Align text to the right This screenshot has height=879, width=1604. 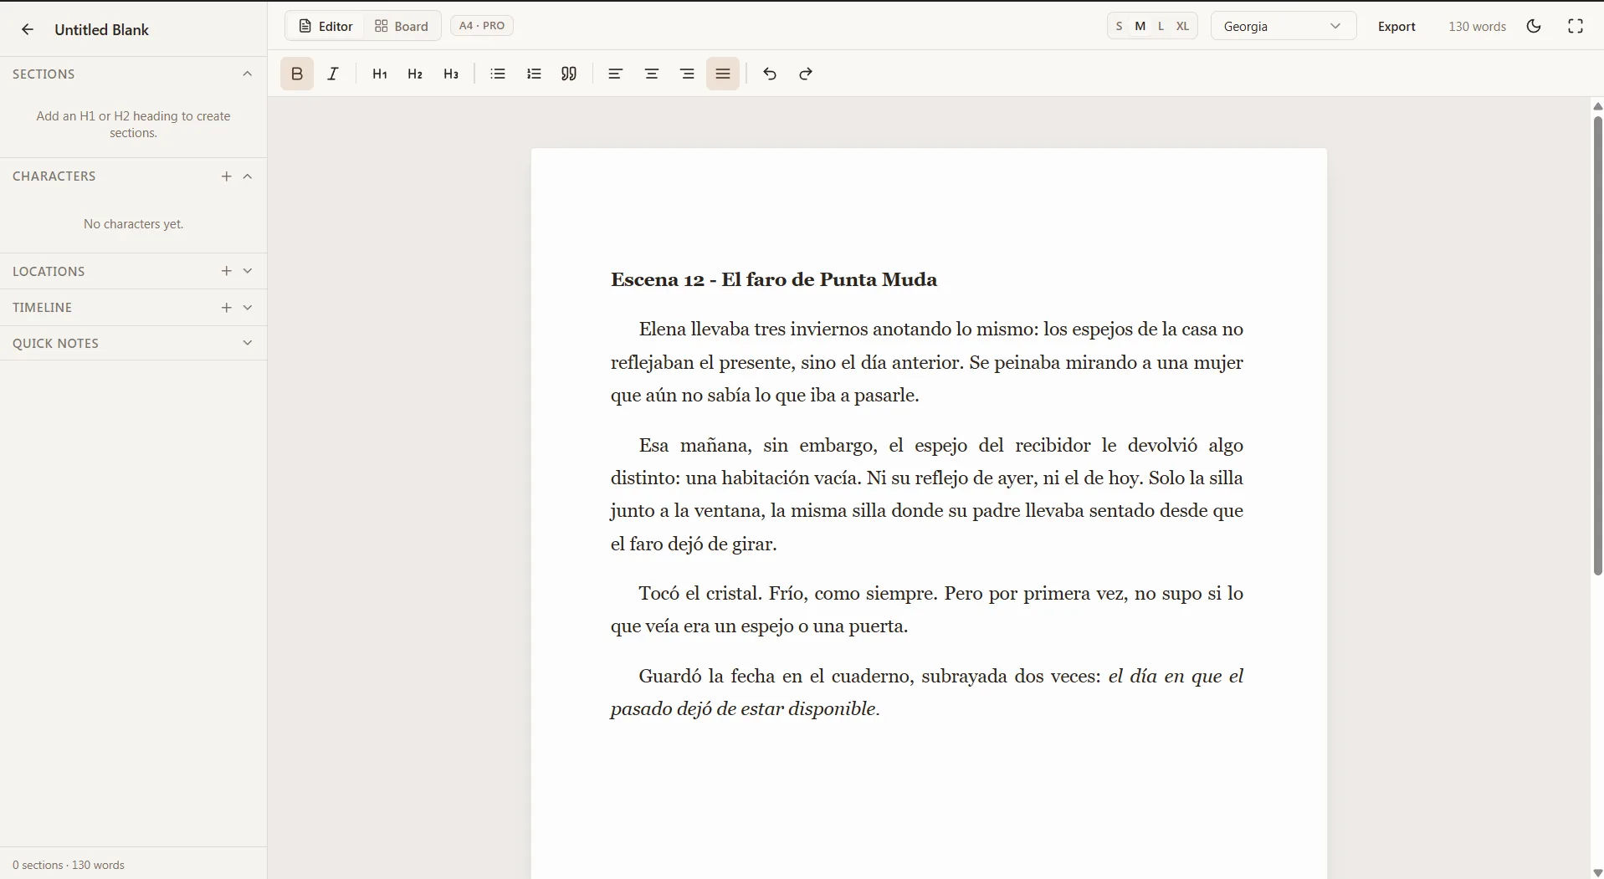(x=688, y=74)
